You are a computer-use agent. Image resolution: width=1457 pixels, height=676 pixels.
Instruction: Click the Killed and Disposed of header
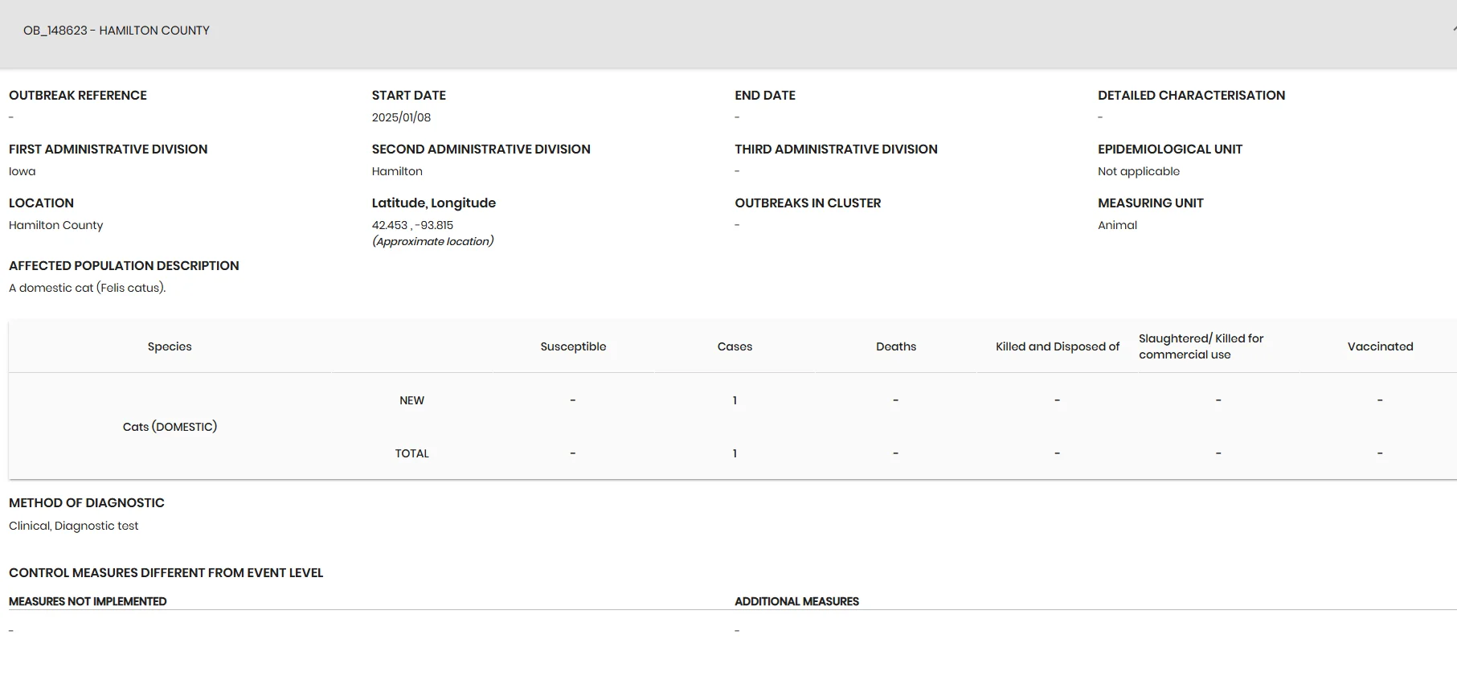[1058, 346]
